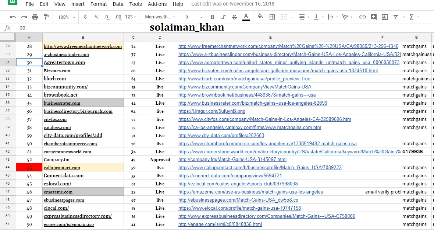Screen dimensions: 434x230
Task: Click the last edit date link
Action: click(233, 4)
